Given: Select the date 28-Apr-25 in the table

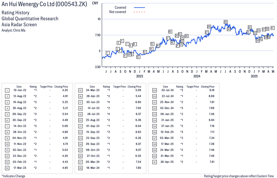Looking at the screenshot, I should 167,162.
